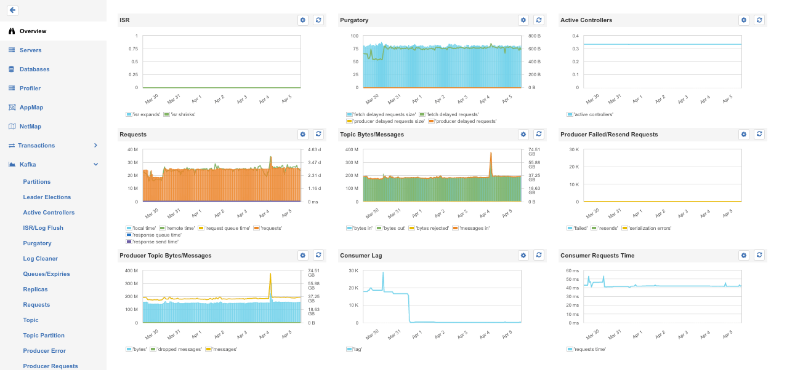Refresh the Purgatory chart
This screenshot has height=370, width=787.
[539, 20]
